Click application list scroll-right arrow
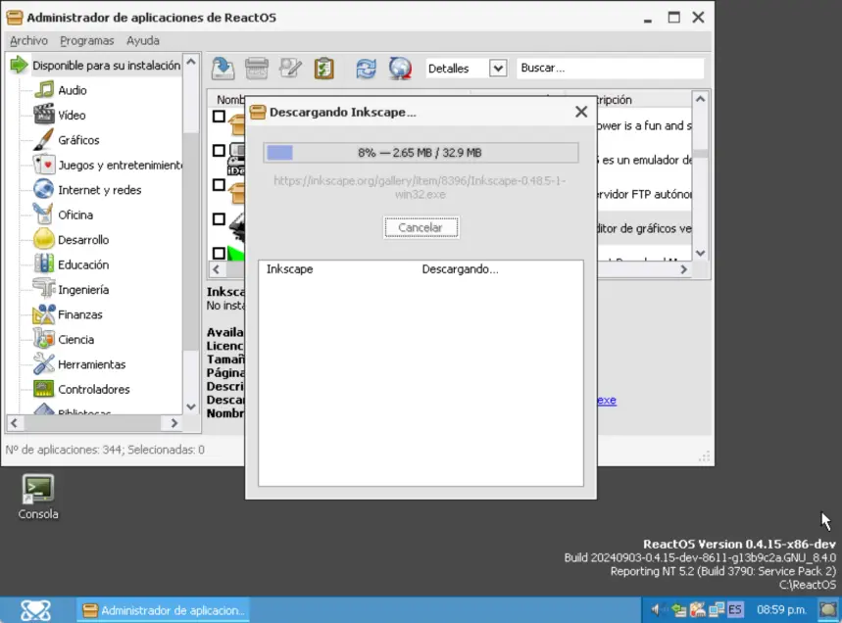Screen dimensions: 842x623 click(x=683, y=269)
